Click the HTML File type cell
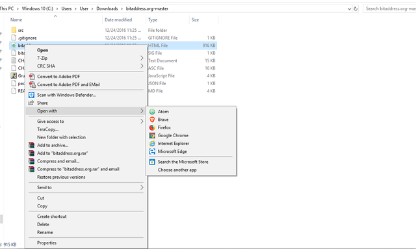Screen dimensions: 416x249 click(x=158, y=46)
